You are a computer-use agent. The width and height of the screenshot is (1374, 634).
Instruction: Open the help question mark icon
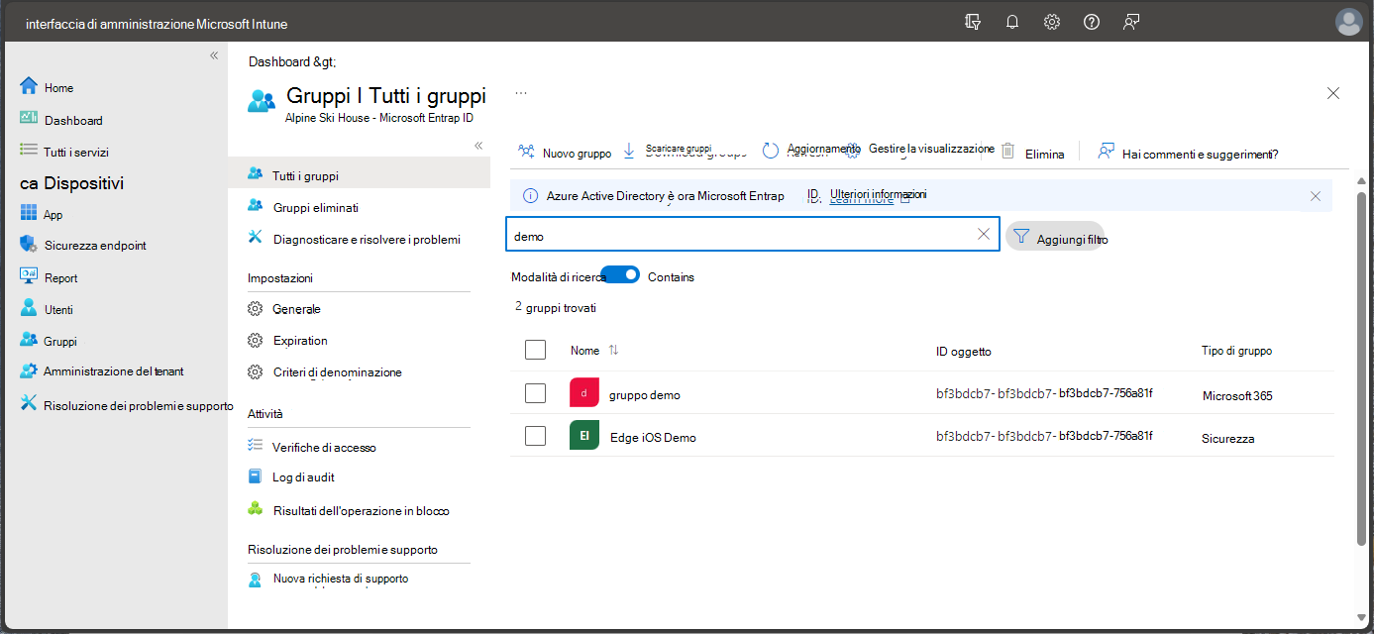point(1092,22)
